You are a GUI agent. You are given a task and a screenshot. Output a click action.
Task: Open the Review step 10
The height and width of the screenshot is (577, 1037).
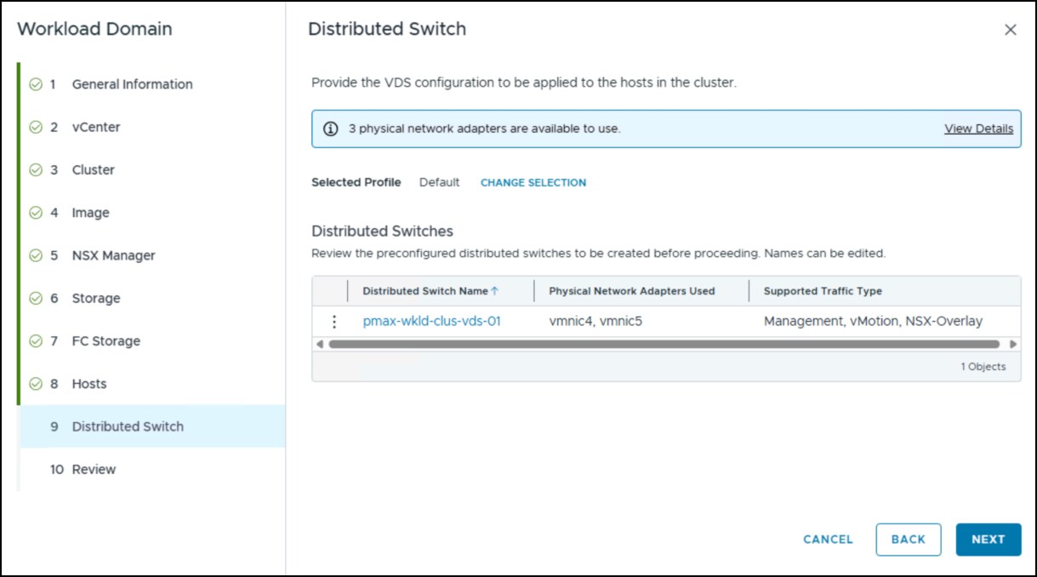[x=94, y=469]
